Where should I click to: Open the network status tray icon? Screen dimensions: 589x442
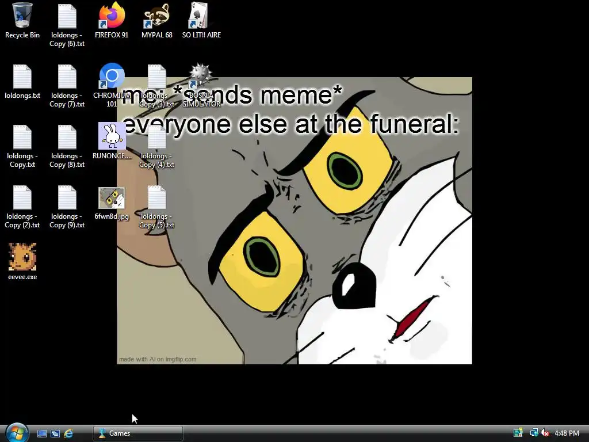click(x=534, y=433)
